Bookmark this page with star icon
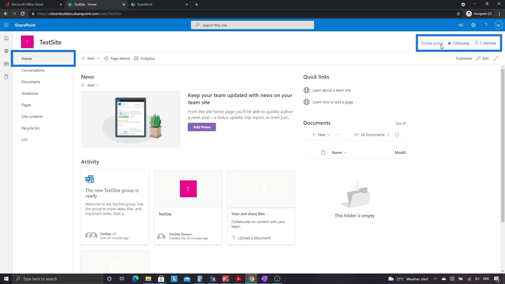 click(458, 14)
